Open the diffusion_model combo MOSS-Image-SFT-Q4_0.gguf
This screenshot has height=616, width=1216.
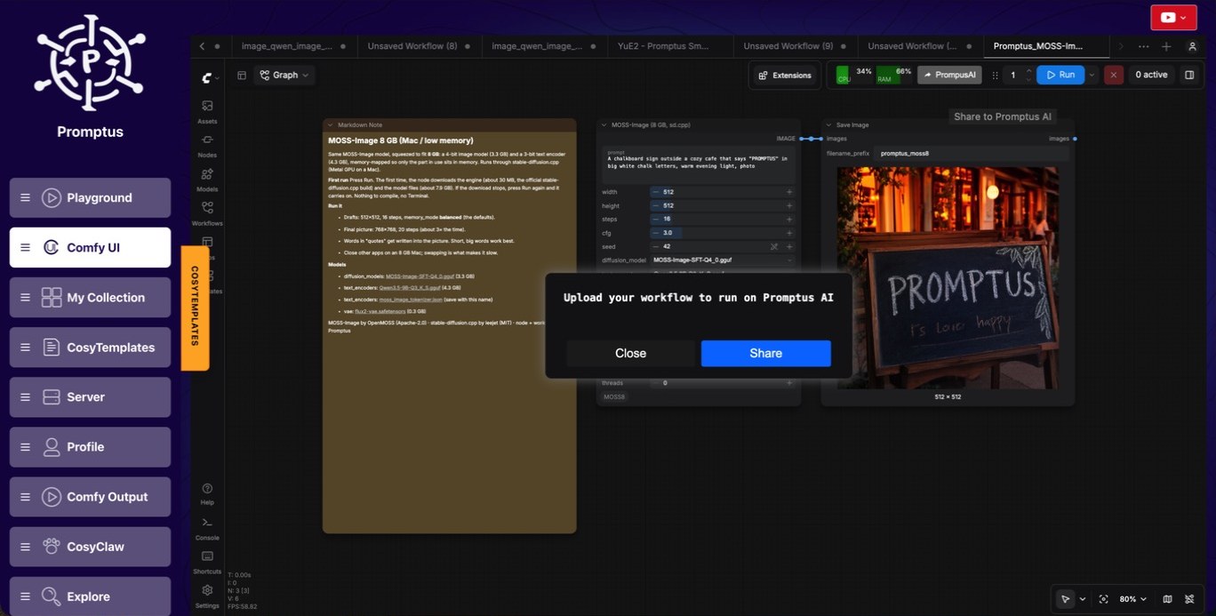(x=723, y=260)
